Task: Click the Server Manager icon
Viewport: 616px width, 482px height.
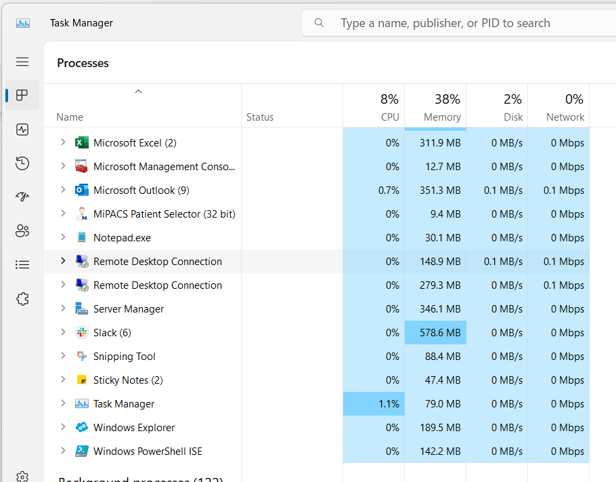Action: 82,308
